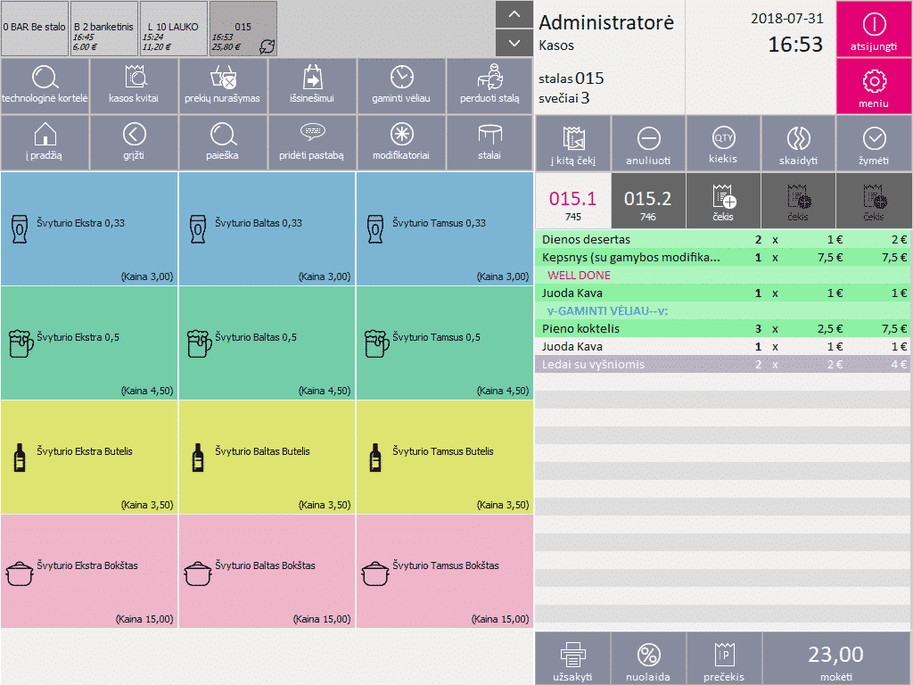Open modifikatoriai asterisk icon
This screenshot has width=913, height=685.
tap(401, 135)
